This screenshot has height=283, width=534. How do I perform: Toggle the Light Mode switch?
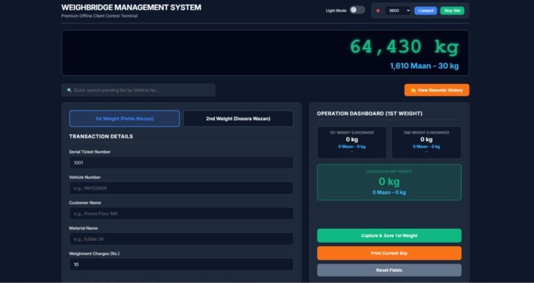[357, 10]
